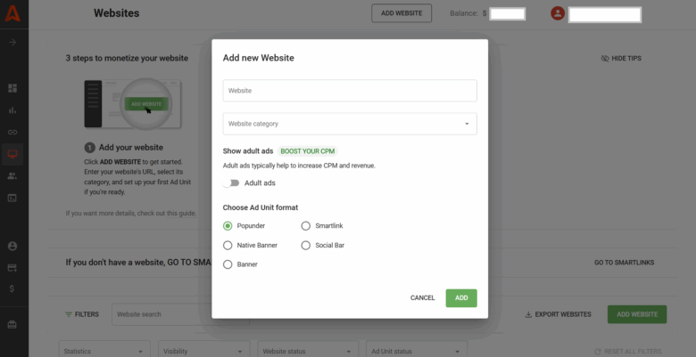Expand the Visibility filter dropdown
Image resolution: width=696 pixels, height=357 pixels.
(x=204, y=352)
